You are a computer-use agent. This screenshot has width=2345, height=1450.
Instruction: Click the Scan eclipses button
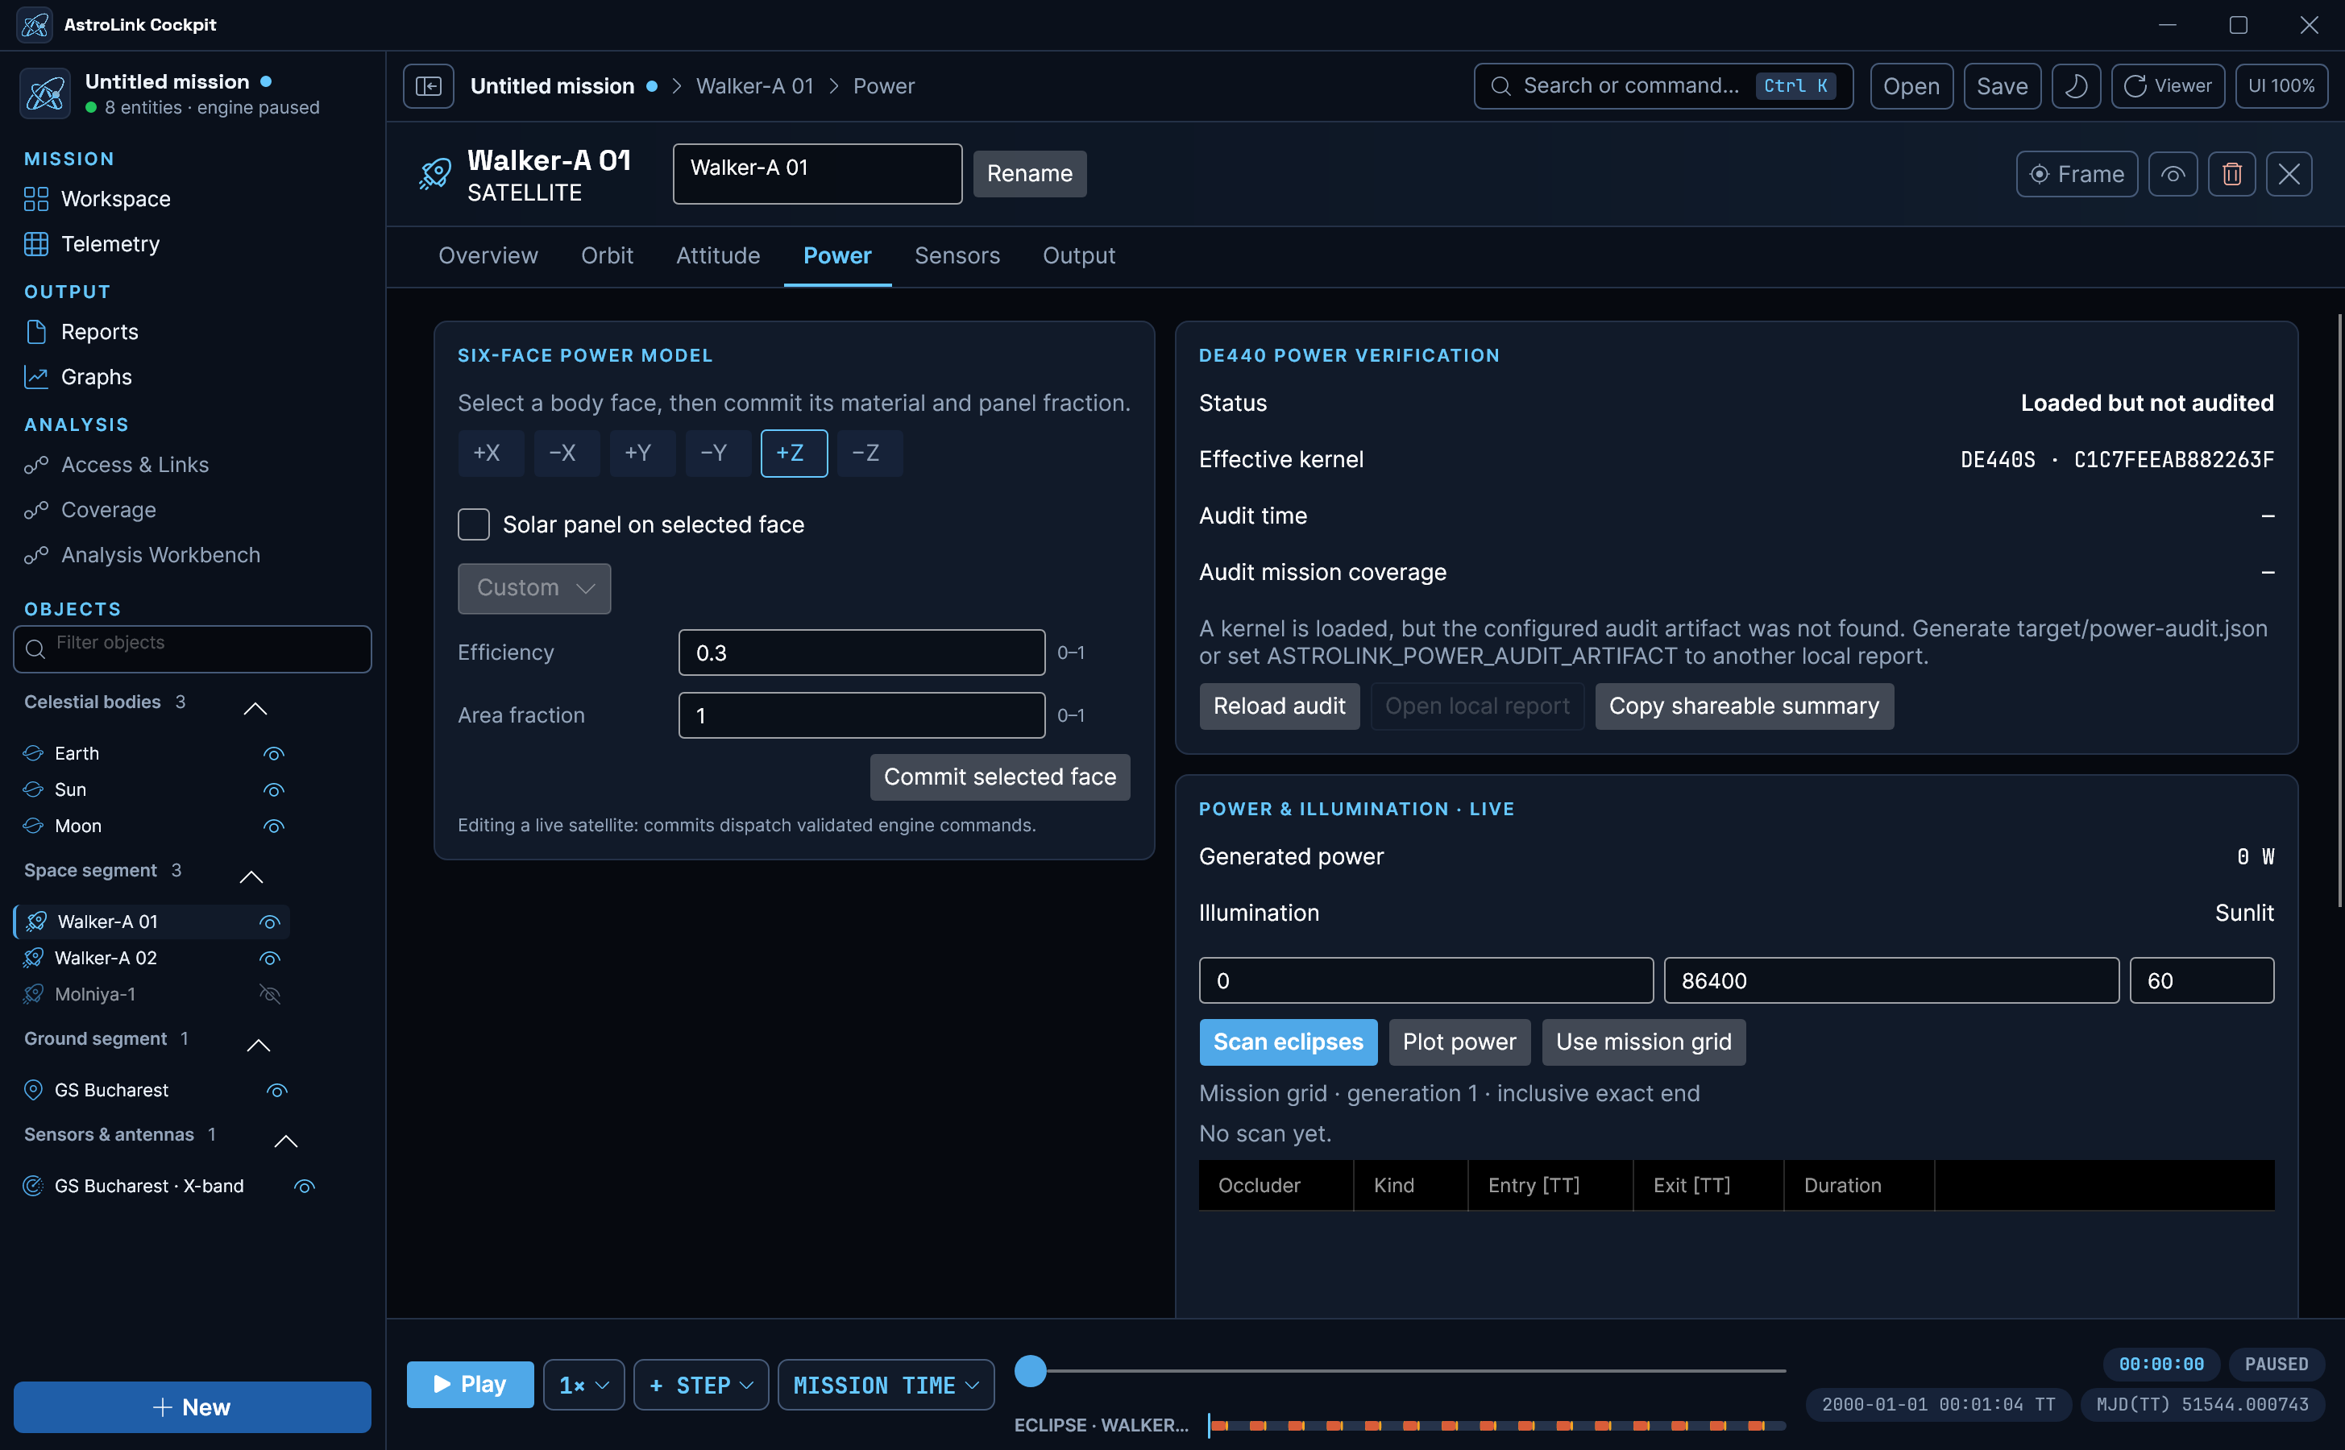1287,1042
